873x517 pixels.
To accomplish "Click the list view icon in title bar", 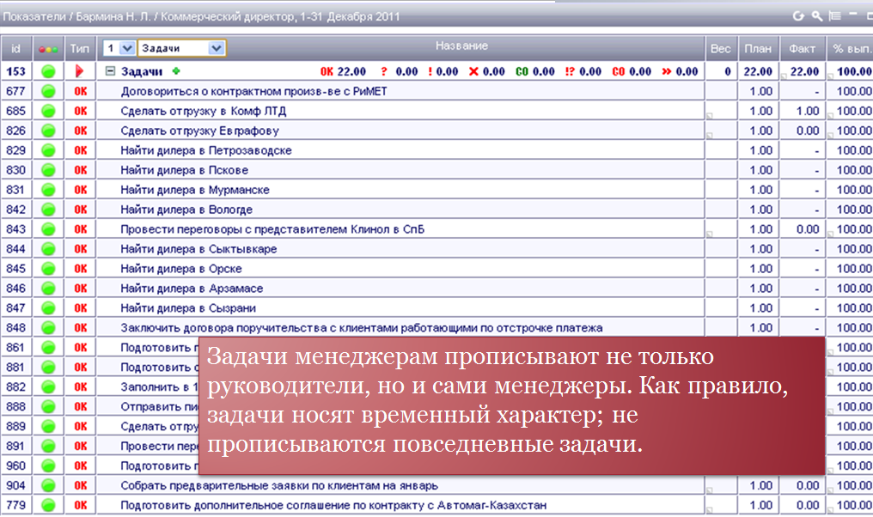I will click(x=834, y=16).
